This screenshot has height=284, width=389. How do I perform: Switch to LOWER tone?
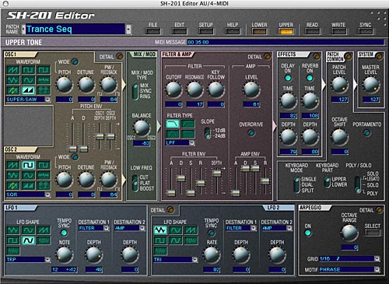tap(259, 31)
